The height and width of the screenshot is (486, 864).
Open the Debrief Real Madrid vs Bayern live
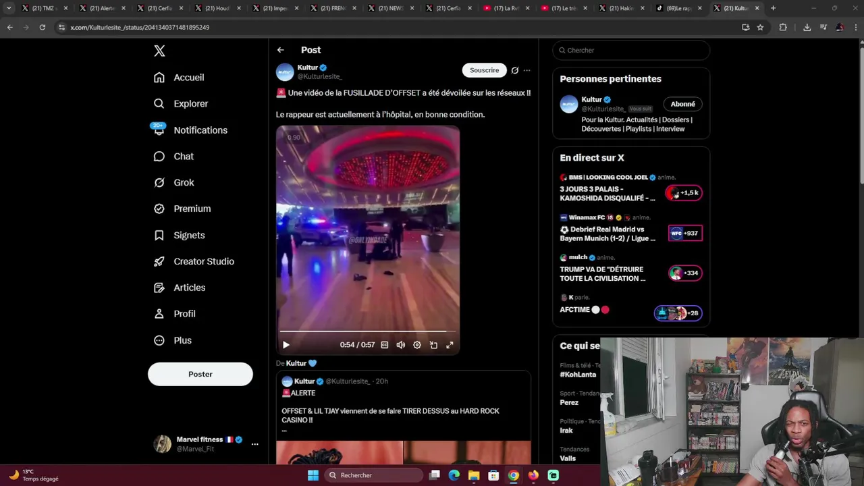point(631,229)
